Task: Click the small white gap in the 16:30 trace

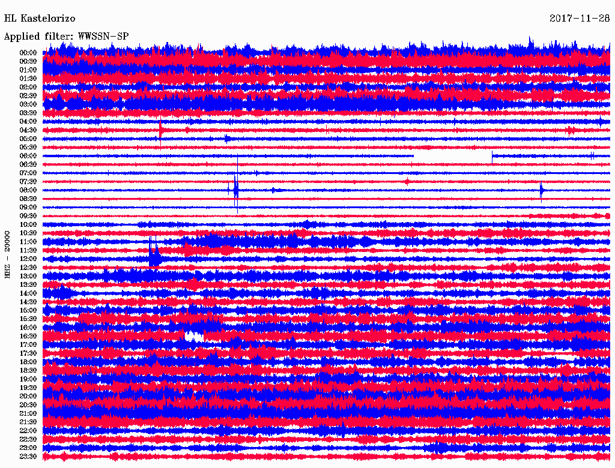Action: click(193, 336)
